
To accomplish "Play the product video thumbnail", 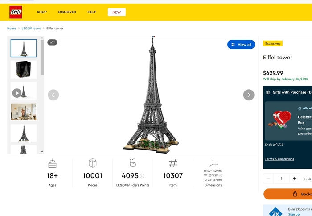I will pyautogui.click(x=17, y=93).
